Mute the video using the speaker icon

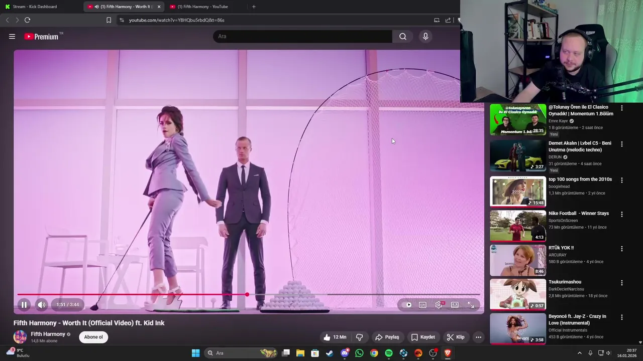tap(42, 304)
